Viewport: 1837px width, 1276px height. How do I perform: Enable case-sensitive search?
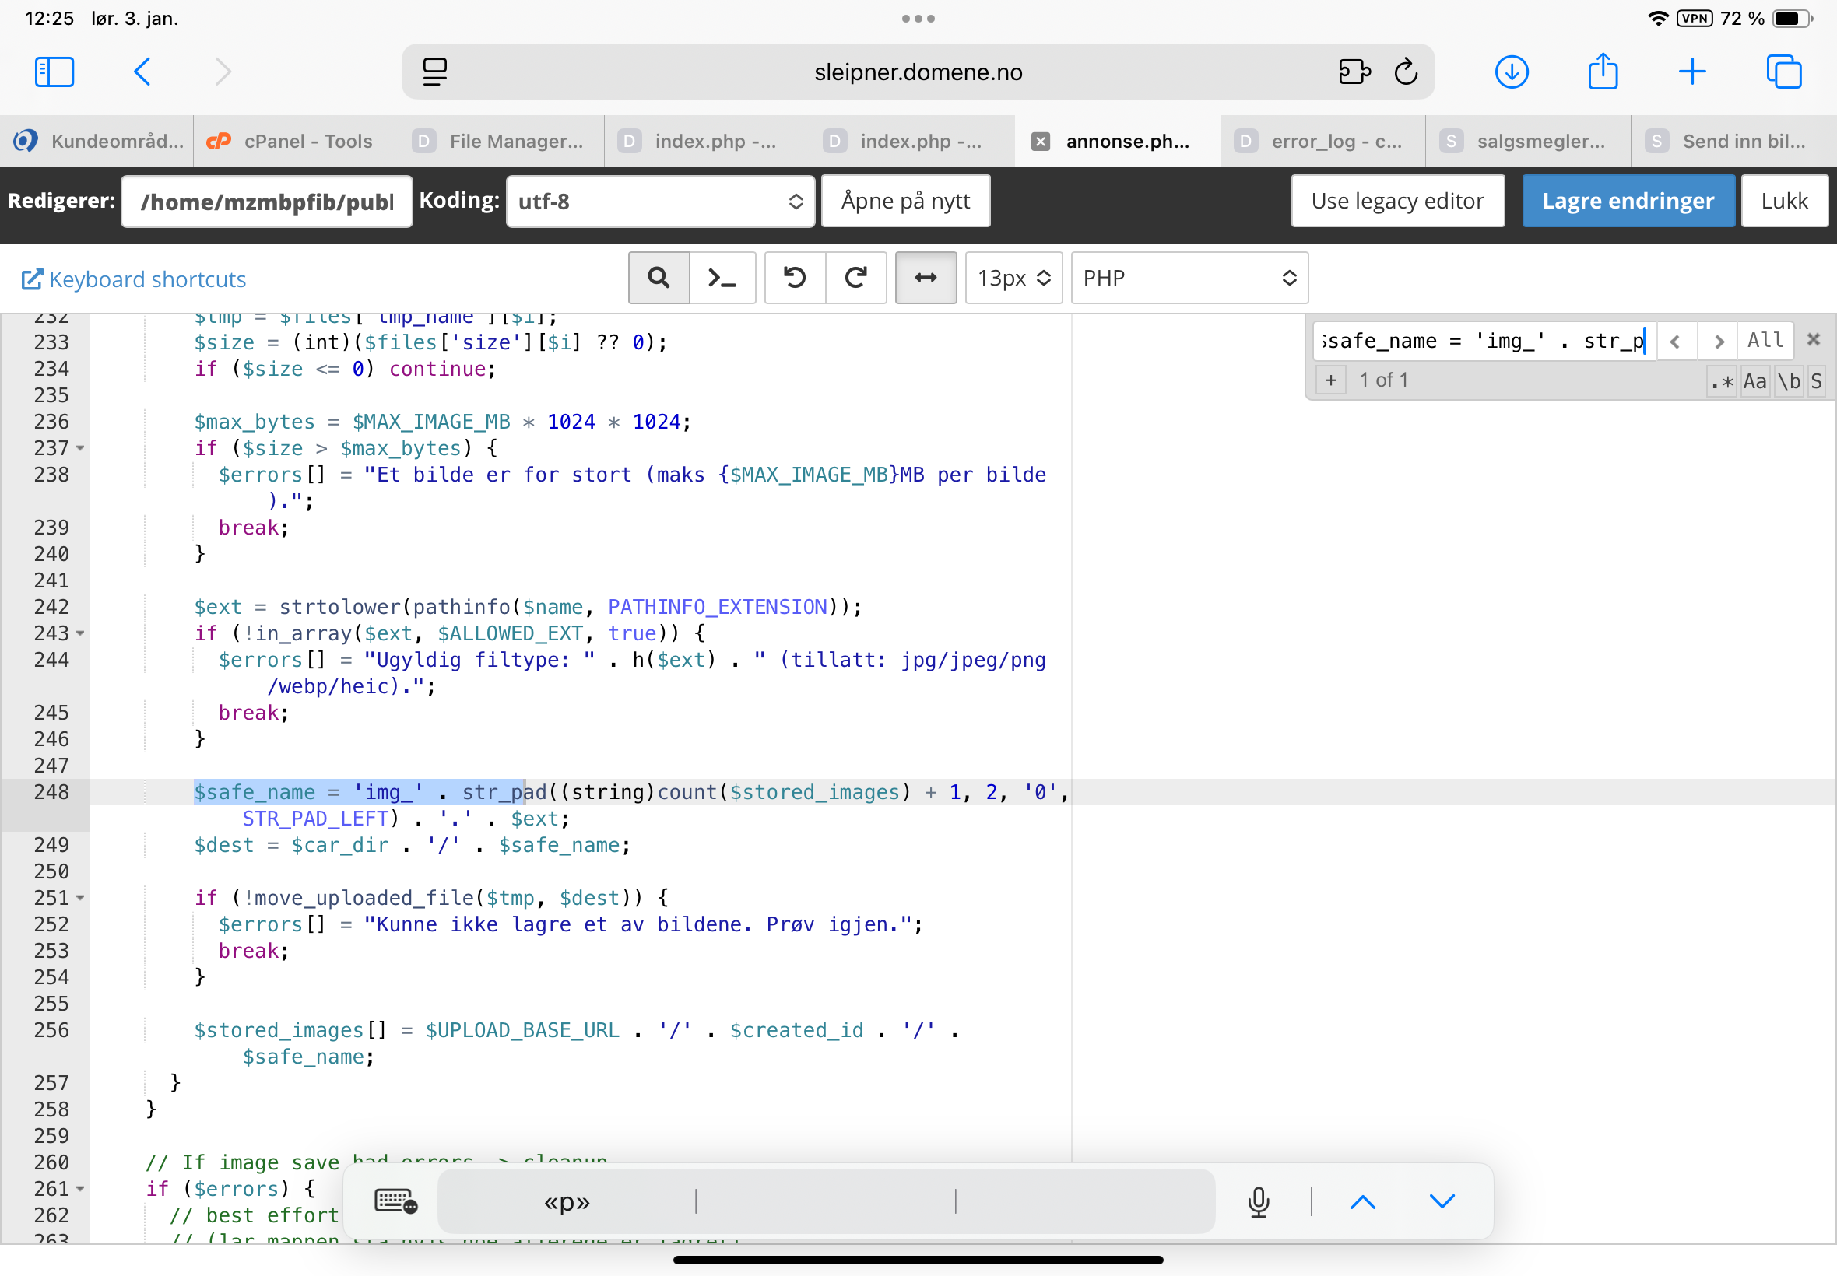pyautogui.click(x=1754, y=381)
